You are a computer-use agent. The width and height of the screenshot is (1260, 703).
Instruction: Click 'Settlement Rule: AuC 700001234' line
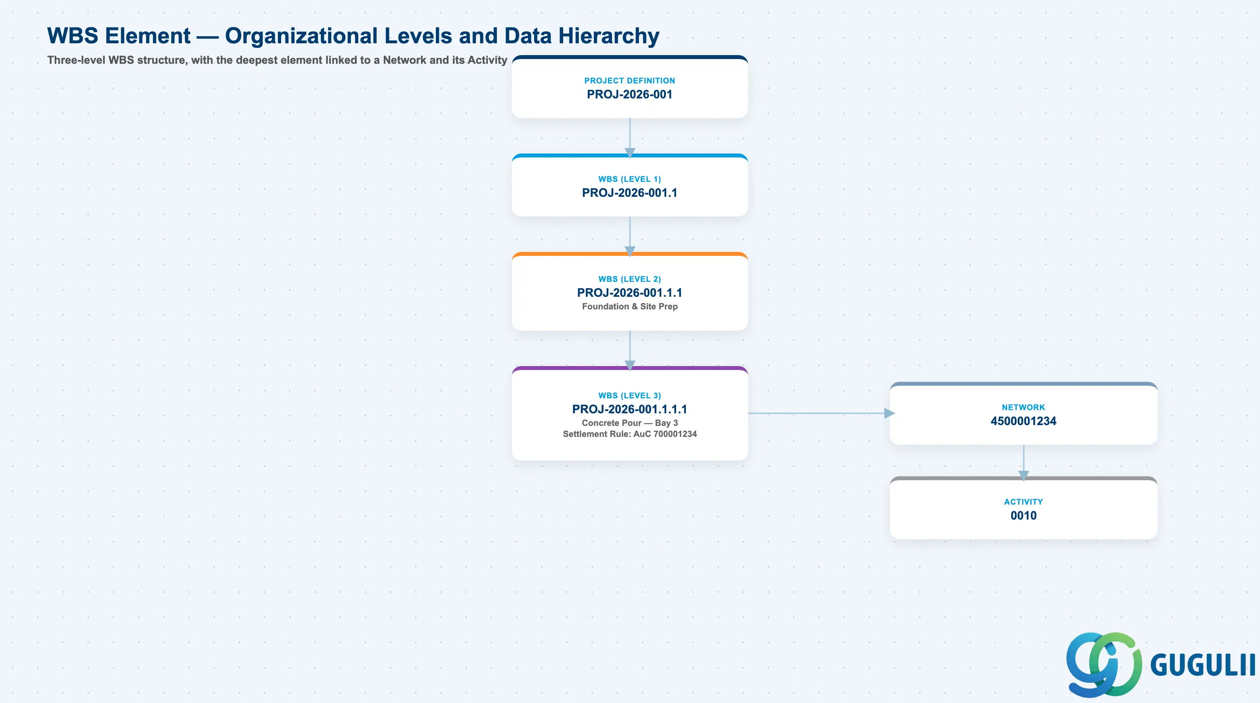[x=630, y=434]
